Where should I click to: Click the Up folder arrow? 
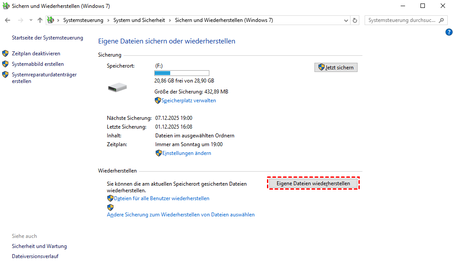(x=40, y=20)
